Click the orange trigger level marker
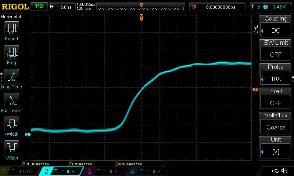Image resolution: width=294 pixels, height=176 pixels. tap(254, 89)
